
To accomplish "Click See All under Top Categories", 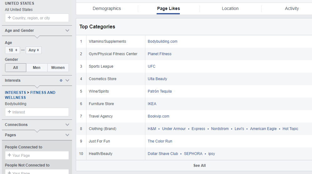I will point(199,166).
